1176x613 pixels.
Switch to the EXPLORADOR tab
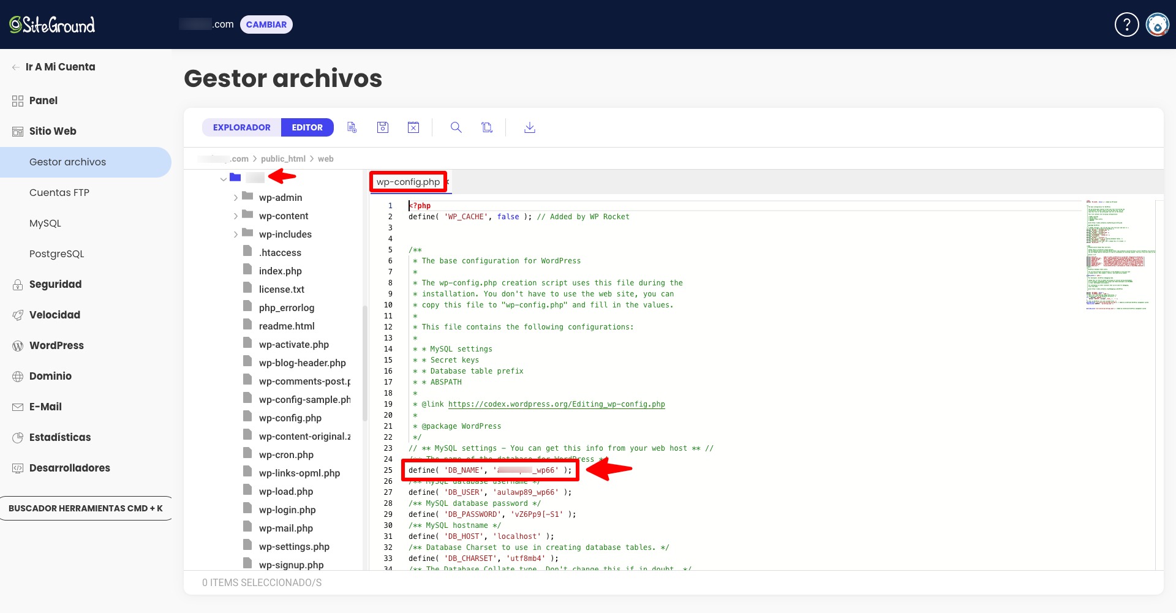tap(241, 127)
